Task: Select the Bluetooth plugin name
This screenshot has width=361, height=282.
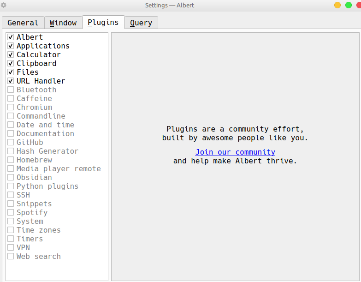Action: pos(36,90)
